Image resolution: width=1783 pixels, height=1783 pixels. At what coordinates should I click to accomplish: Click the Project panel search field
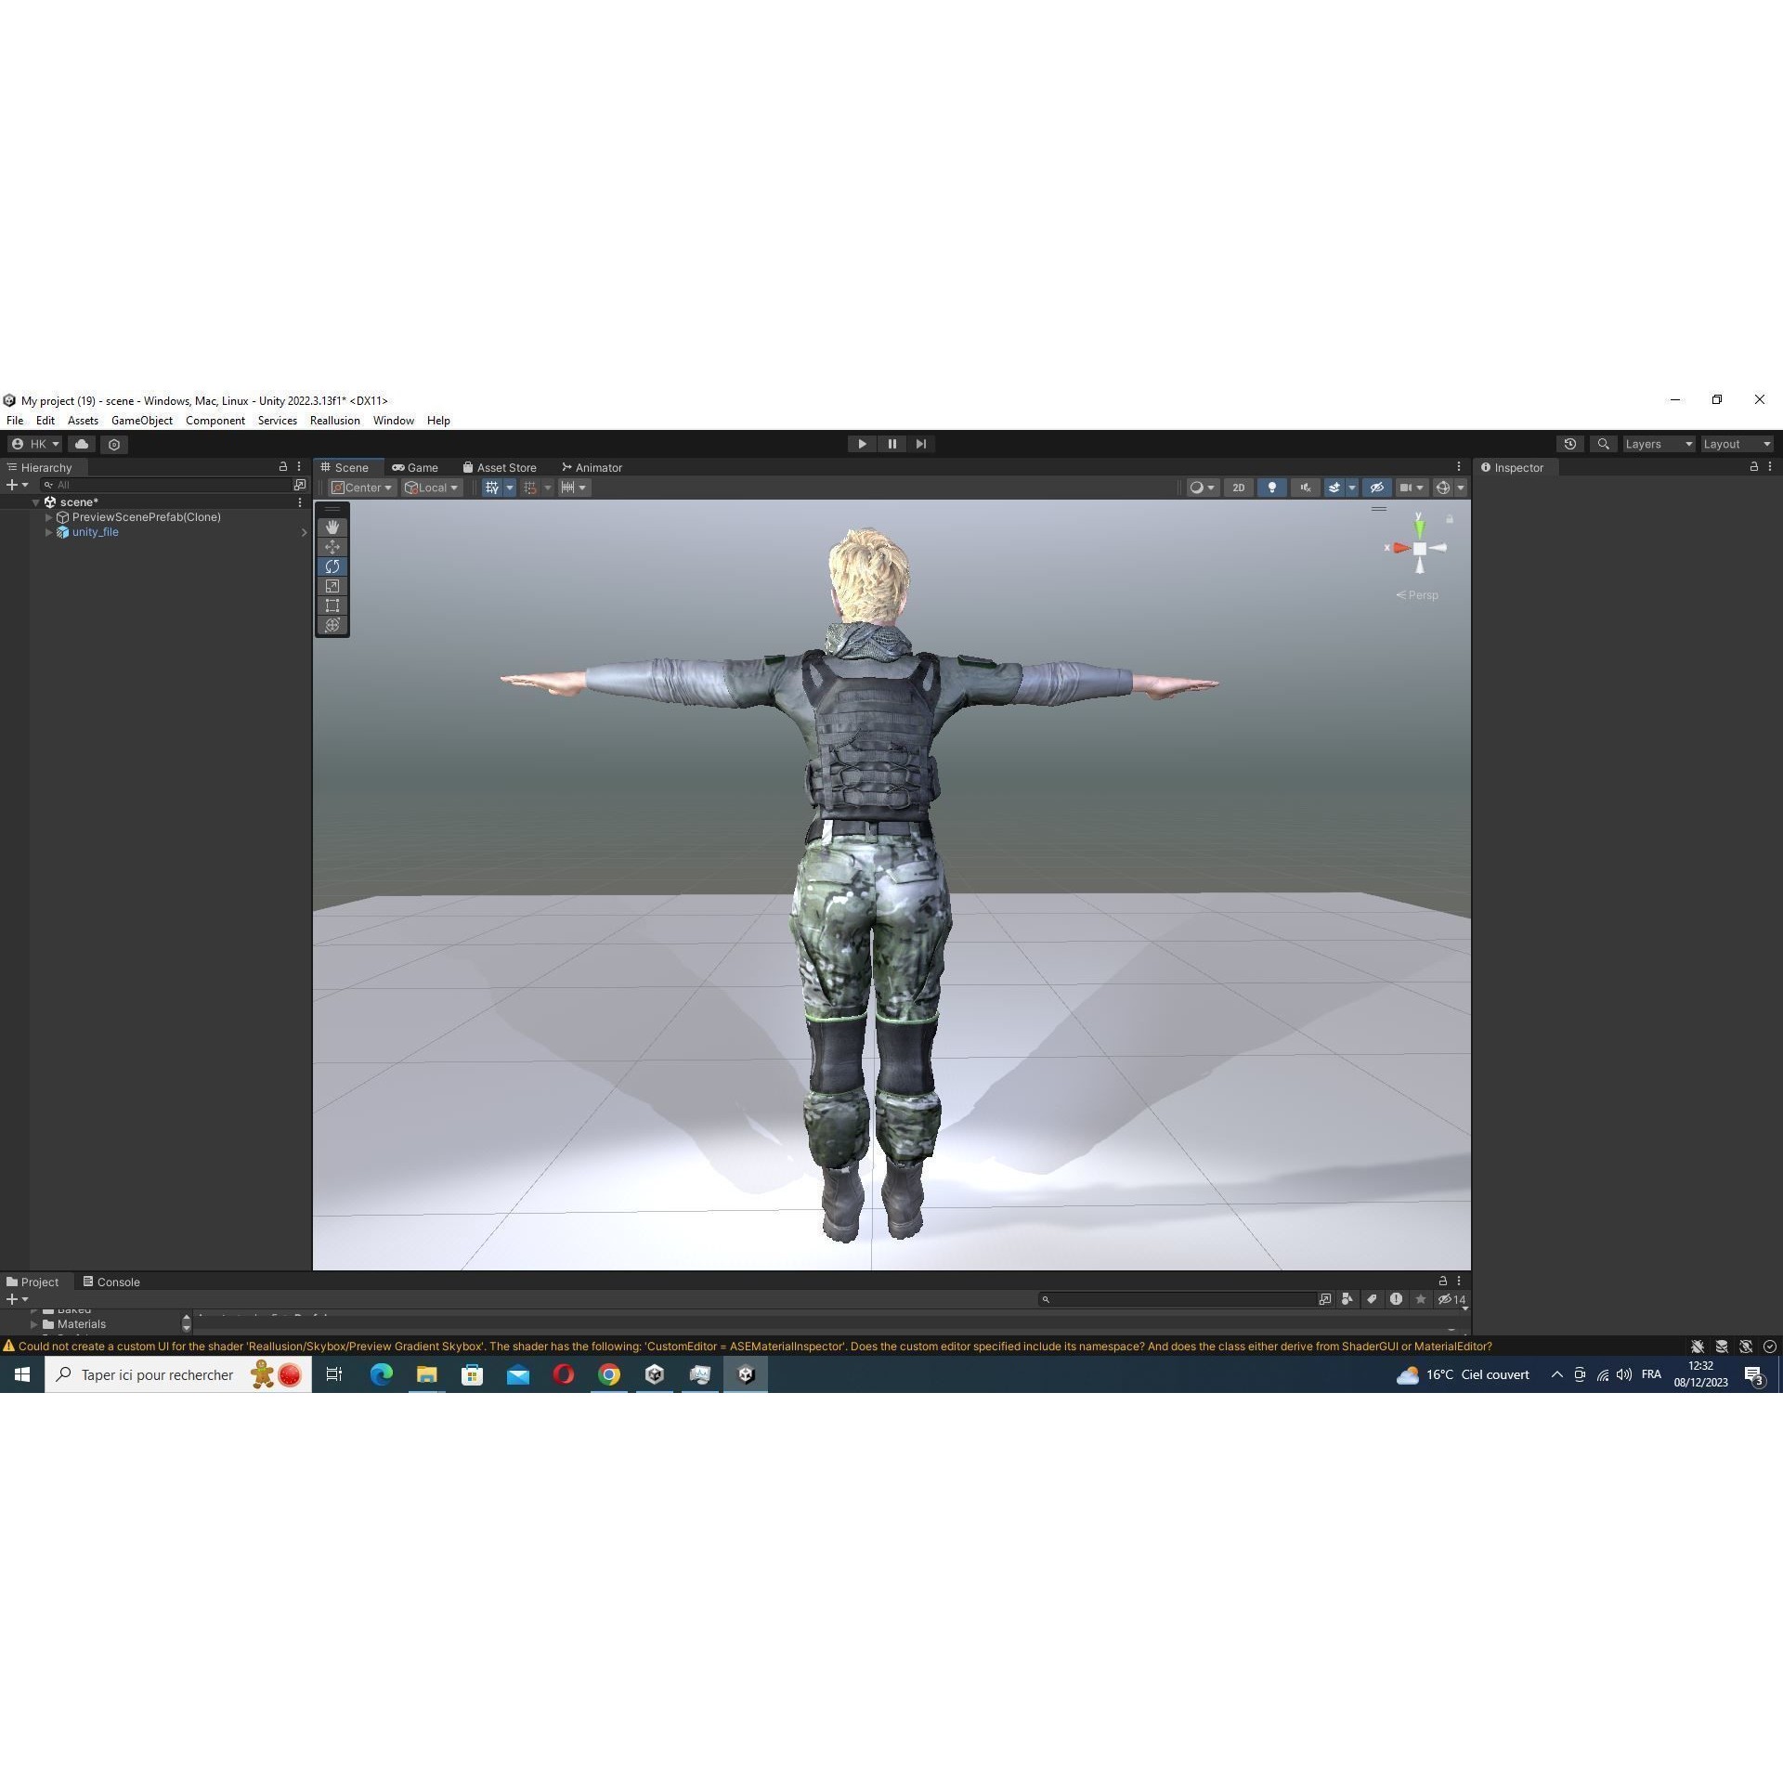1177,1299
